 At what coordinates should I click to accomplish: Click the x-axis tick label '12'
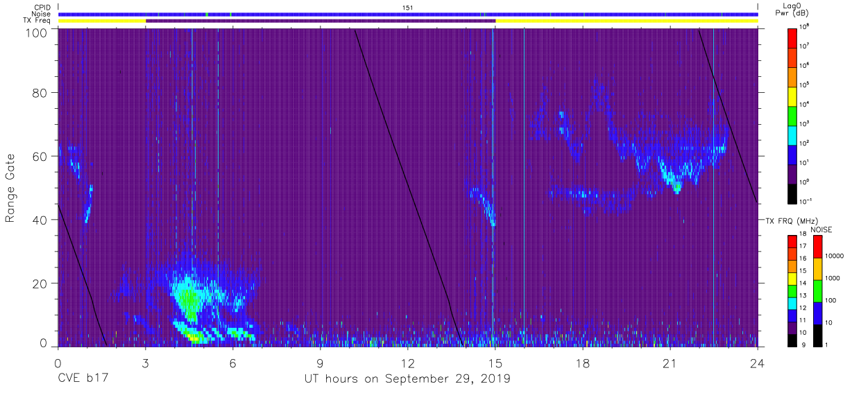(407, 363)
